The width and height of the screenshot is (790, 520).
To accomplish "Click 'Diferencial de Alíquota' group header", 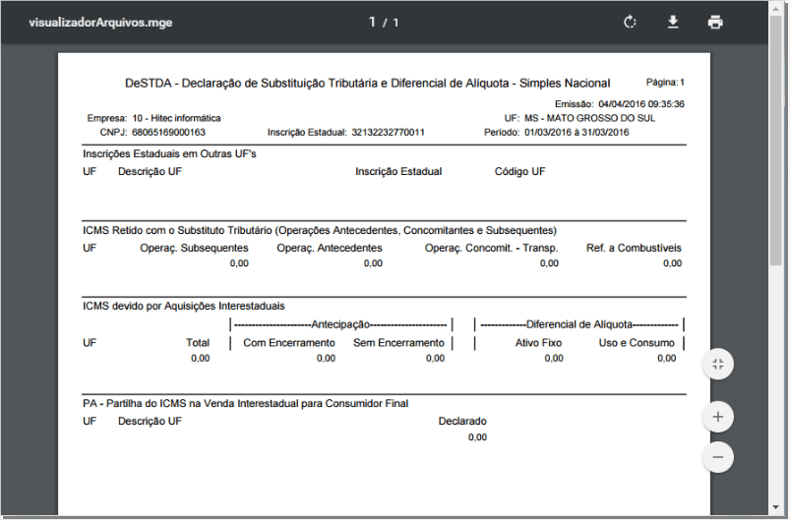I will (579, 324).
